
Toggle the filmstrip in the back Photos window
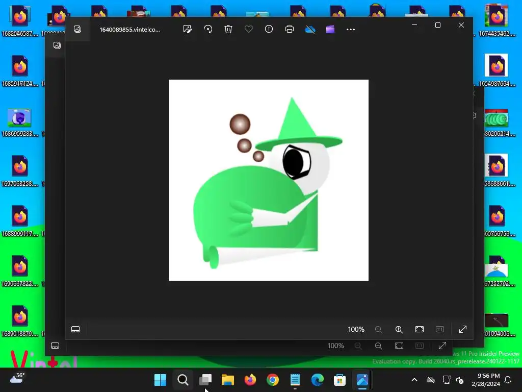[55, 346]
